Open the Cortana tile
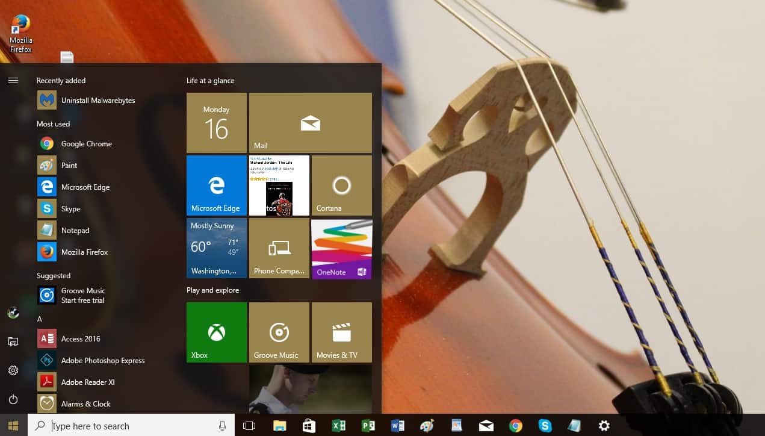This screenshot has height=436, width=765. pos(342,185)
